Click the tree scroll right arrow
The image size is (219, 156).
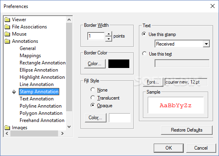point(62,134)
